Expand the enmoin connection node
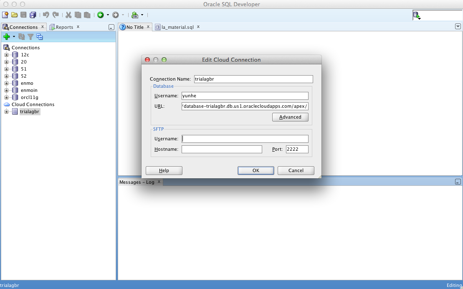The image size is (463, 289). pyautogui.click(x=7, y=90)
